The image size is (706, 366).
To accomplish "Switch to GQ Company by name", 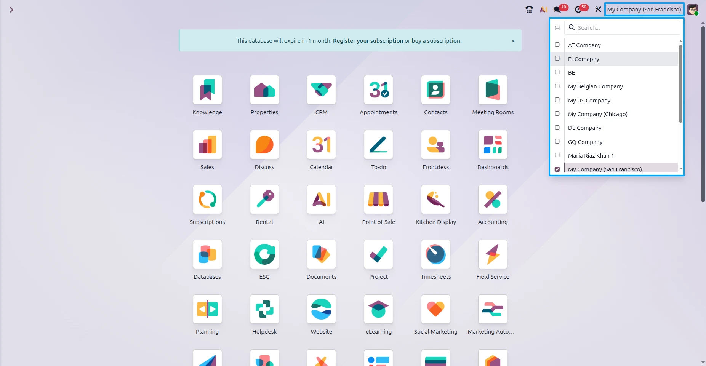I will point(585,142).
